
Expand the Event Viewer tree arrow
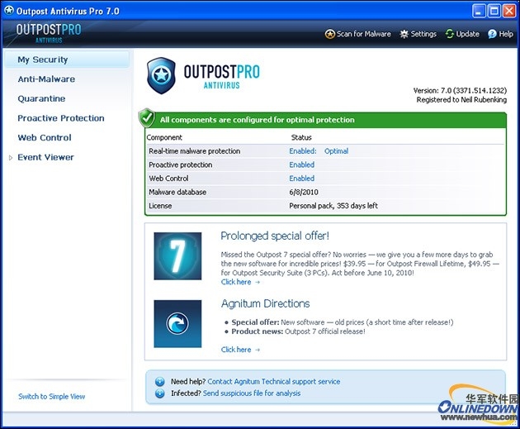pos(11,158)
